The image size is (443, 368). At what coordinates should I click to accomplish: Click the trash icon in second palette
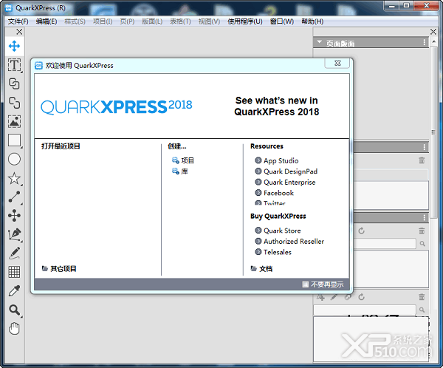click(x=422, y=160)
